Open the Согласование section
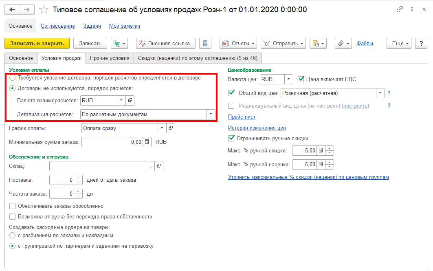Image resolution: width=433 pixels, height=271 pixels. pyautogui.click(x=58, y=26)
